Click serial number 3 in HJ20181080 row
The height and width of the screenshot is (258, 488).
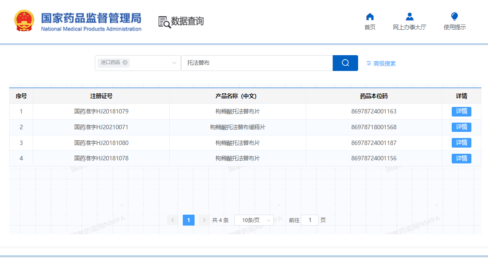[21, 143]
